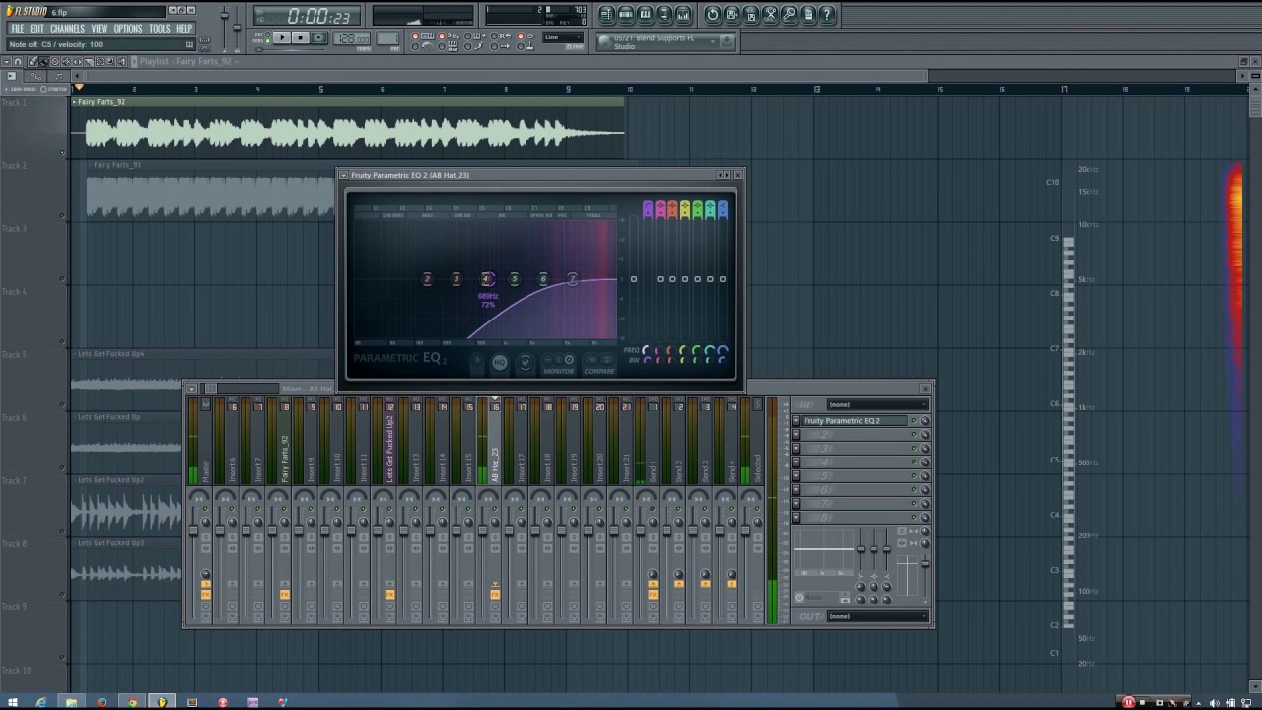1262x710 pixels.
Task: Show the Browser panel icon
Action: click(x=665, y=14)
